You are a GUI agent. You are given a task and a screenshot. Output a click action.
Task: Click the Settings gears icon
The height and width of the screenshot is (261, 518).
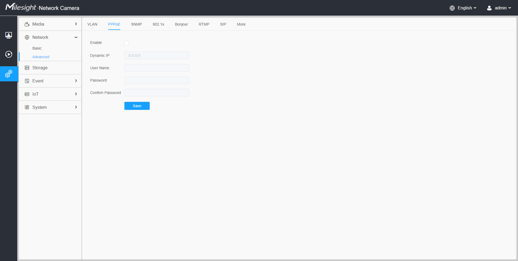point(9,74)
